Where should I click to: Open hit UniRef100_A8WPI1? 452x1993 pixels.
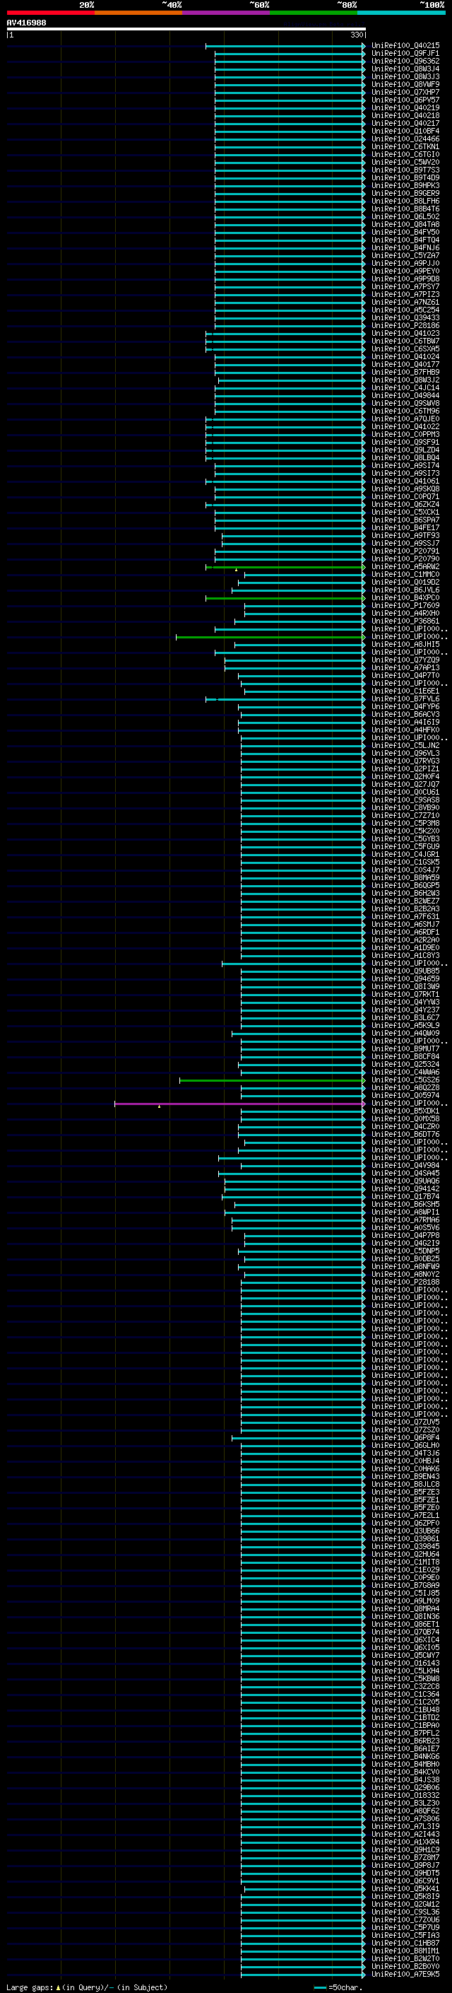tap(405, 1212)
